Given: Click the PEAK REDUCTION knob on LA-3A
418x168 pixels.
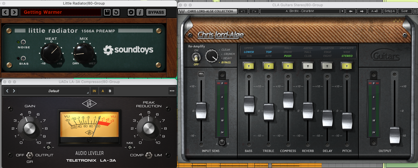Looking at the screenshot, I should [x=149, y=127].
